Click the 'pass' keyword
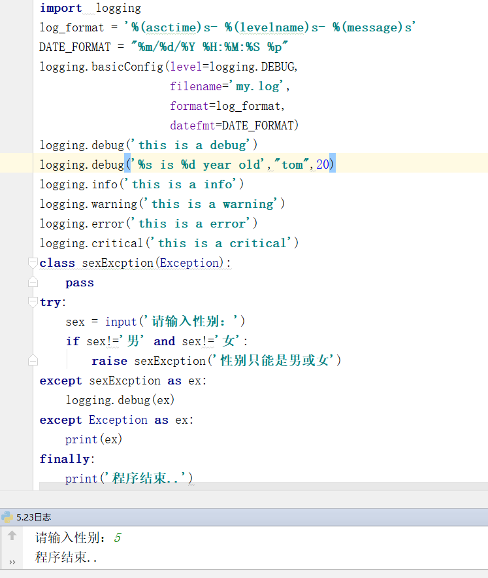This screenshot has width=488, height=578. click(80, 282)
